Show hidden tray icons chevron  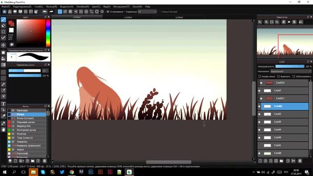click(x=253, y=172)
